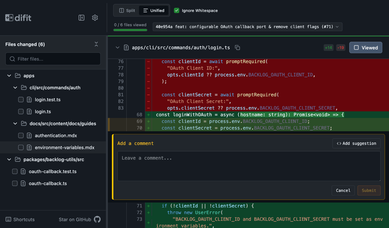Collapse cli/src/commands/auth folder chevron
This screenshot has height=228, width=389.
(x=15, y=88)
